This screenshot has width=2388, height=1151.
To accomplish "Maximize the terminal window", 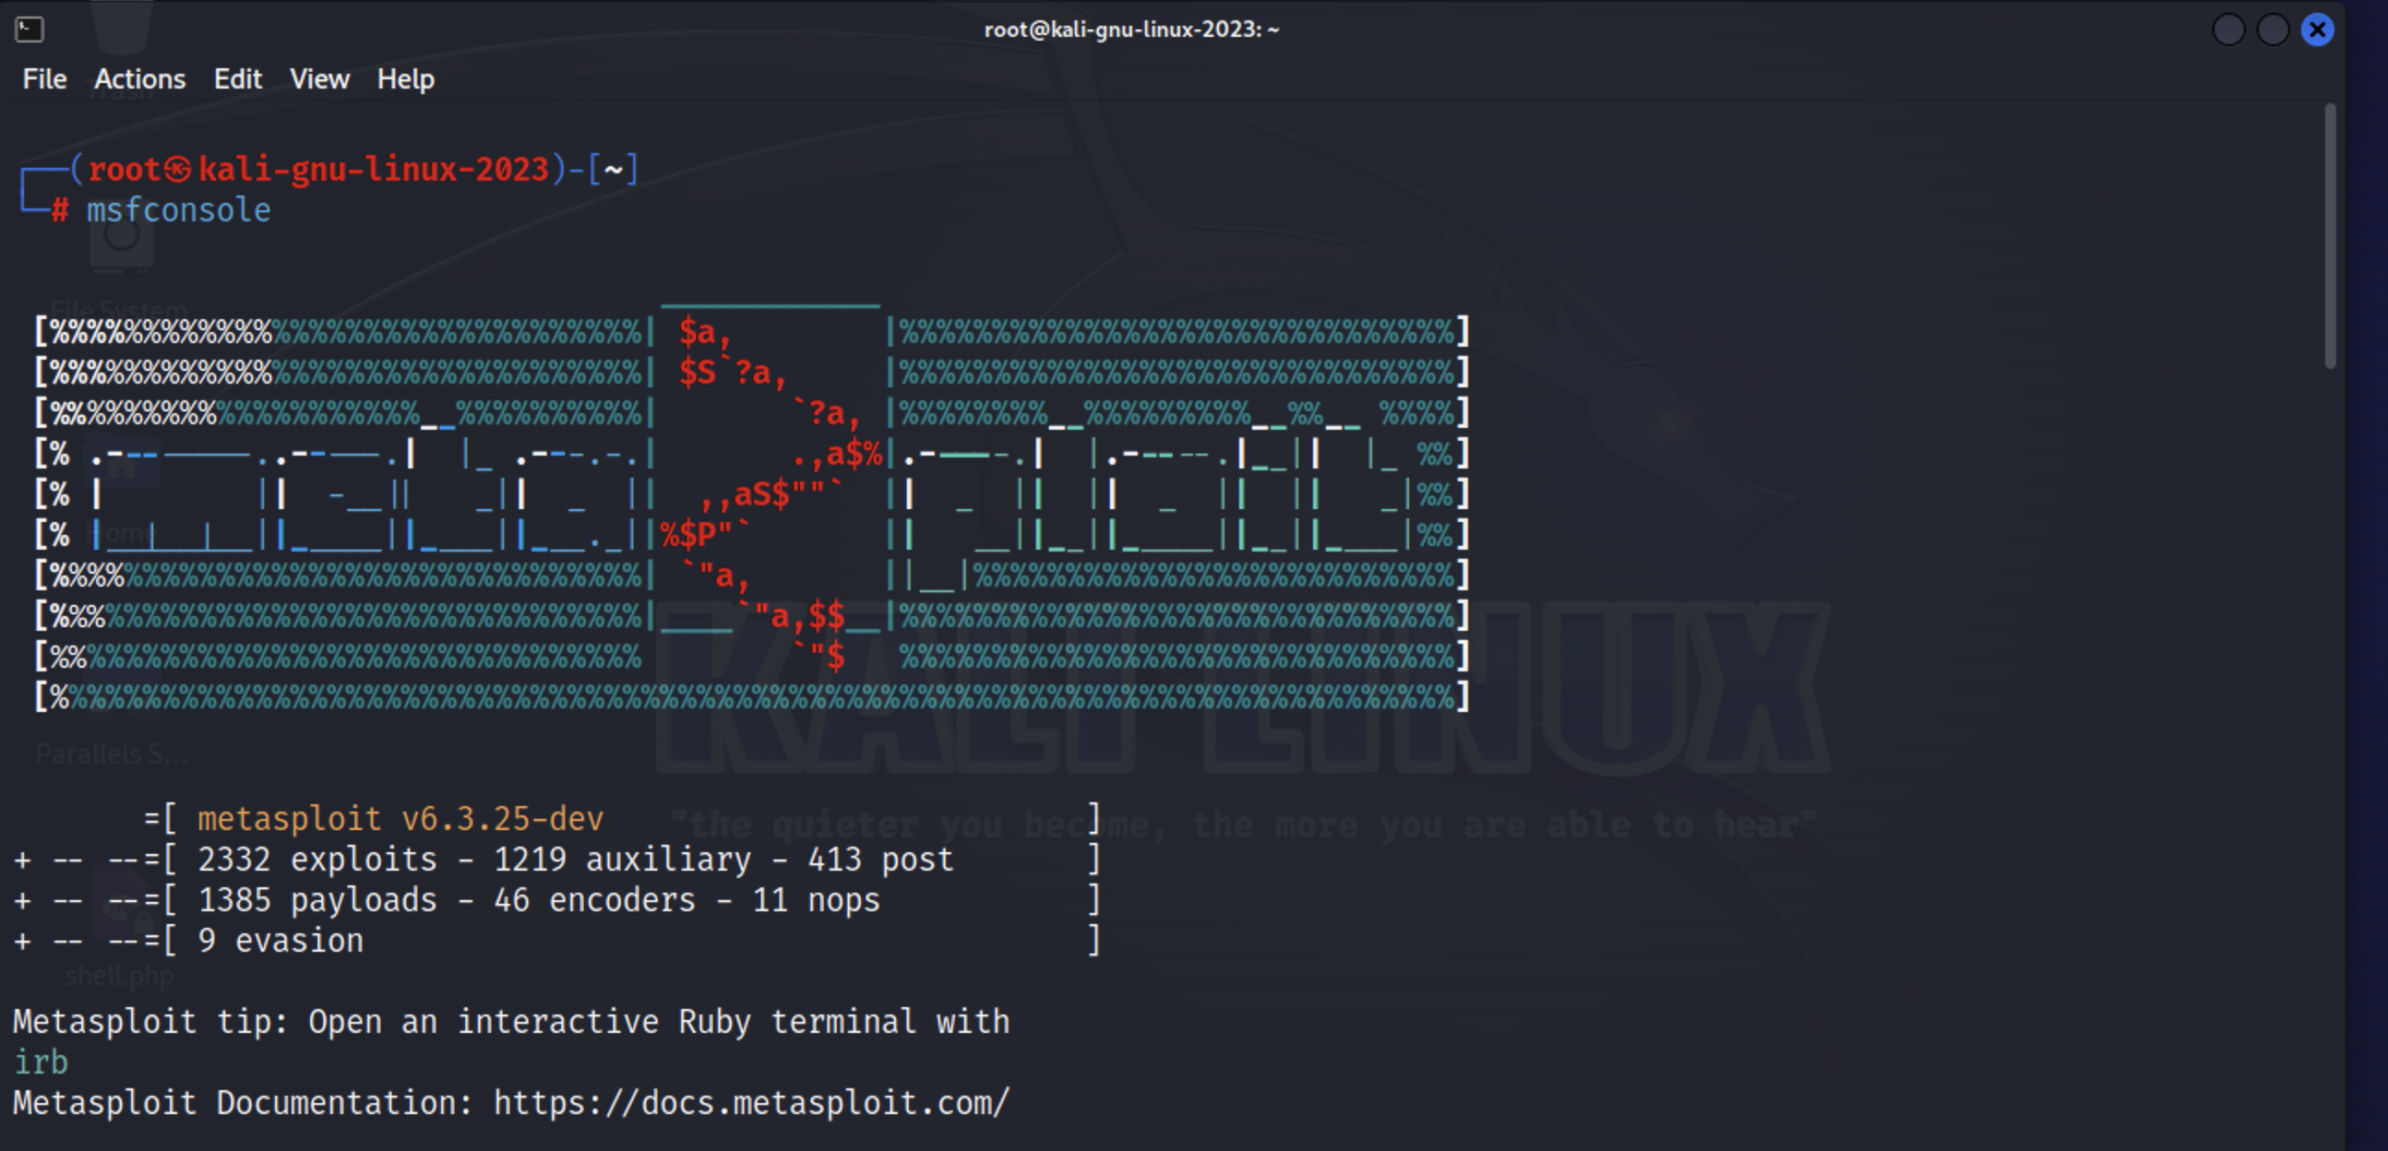I will tap(2272, 30).
